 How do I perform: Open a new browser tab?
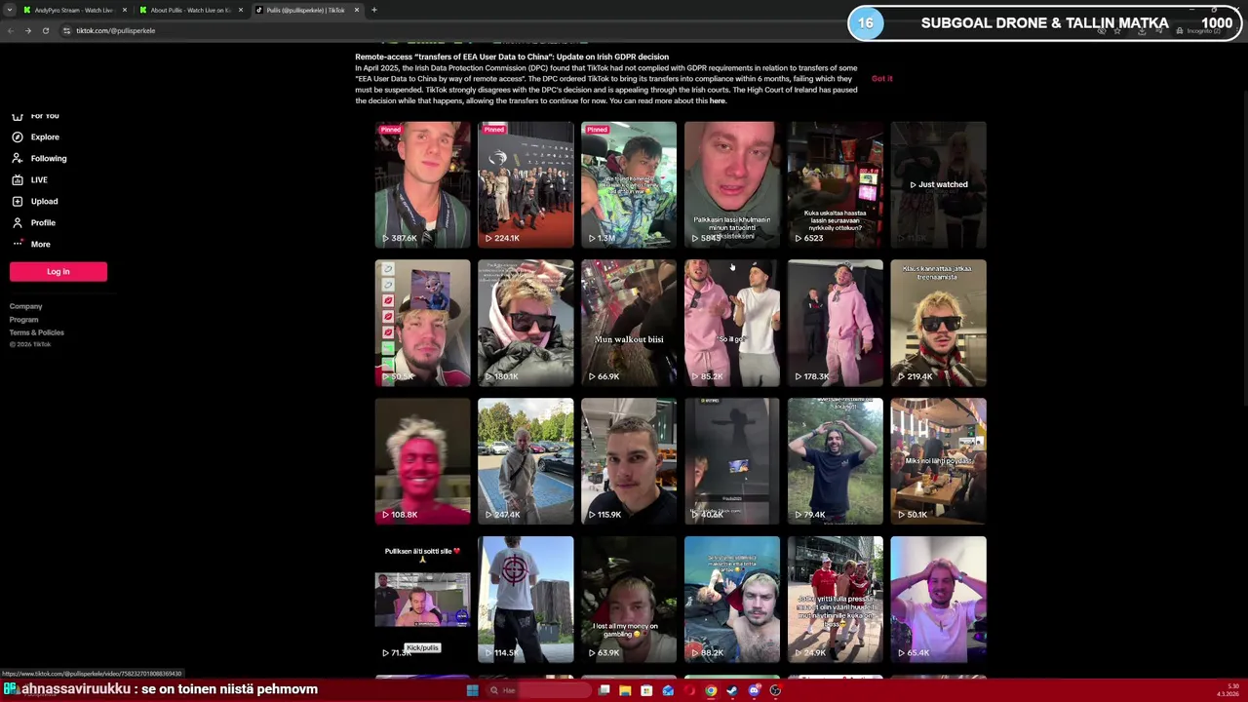pyautogui.click(x=374, y=10)
